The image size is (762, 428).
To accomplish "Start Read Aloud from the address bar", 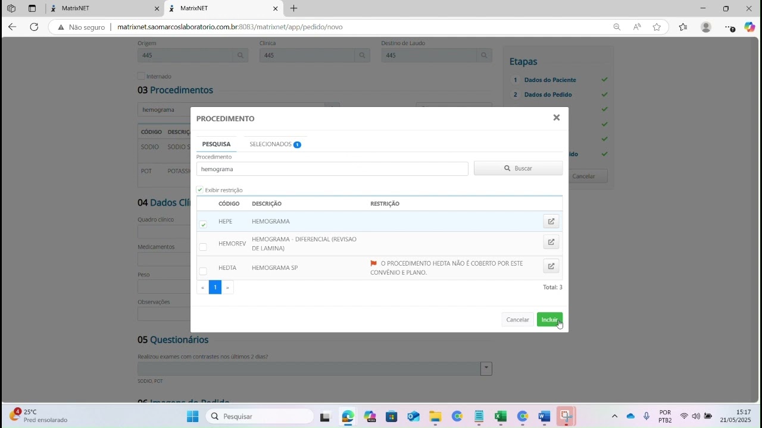I will 637,27.
